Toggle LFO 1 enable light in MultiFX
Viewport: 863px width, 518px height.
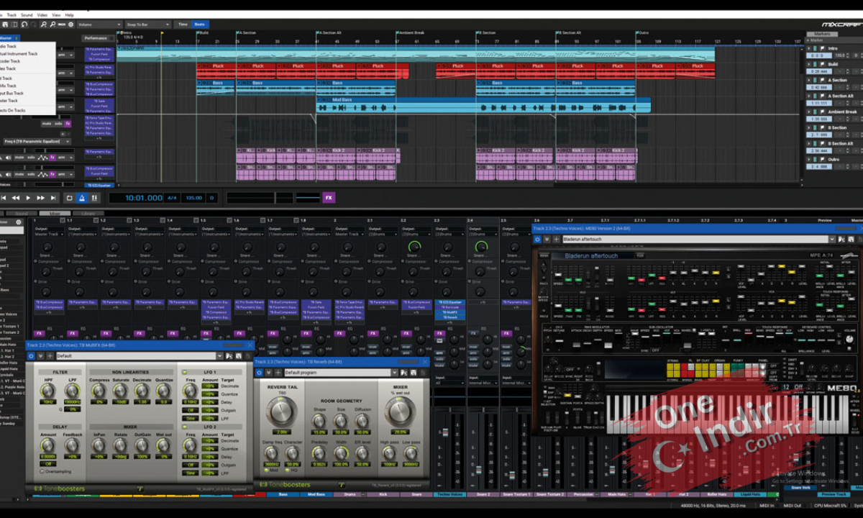(x=183, y=373)
